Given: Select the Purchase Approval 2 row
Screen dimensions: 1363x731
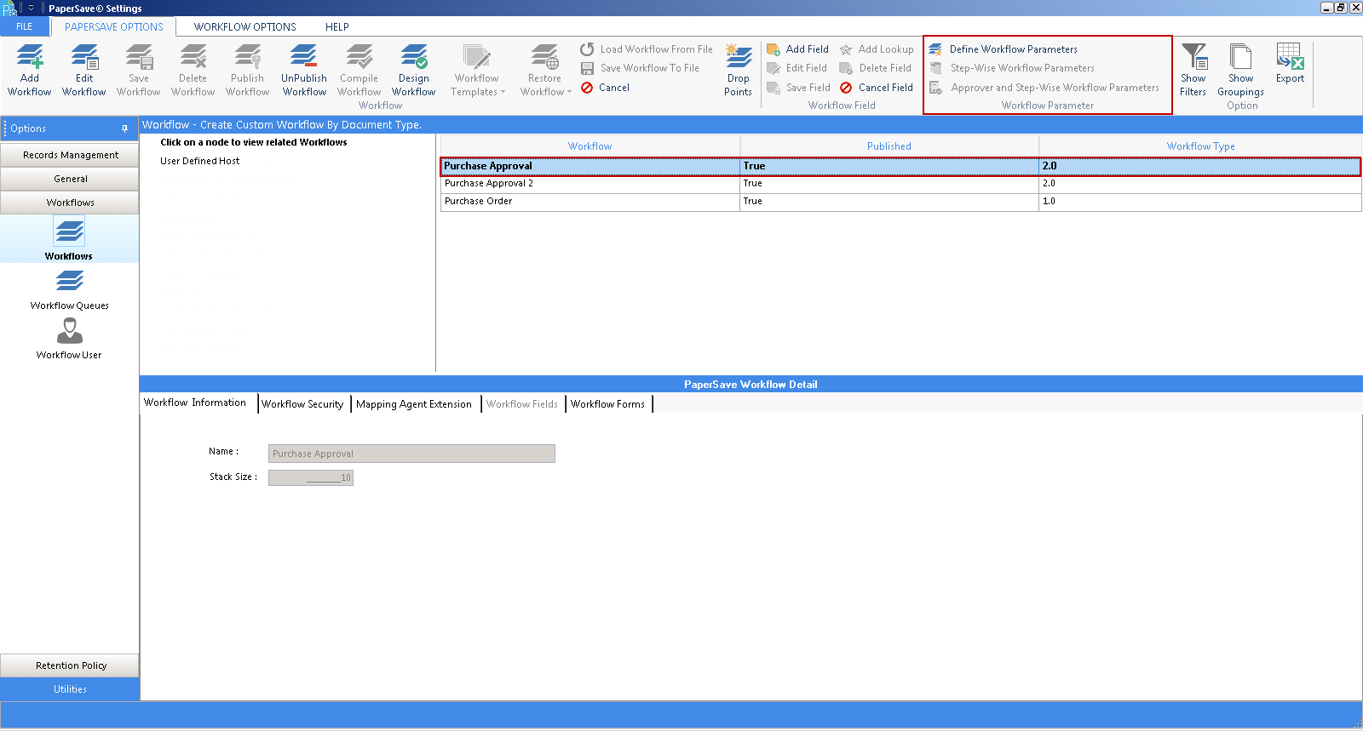Looking at the screenshot, I should coord(900,184).
